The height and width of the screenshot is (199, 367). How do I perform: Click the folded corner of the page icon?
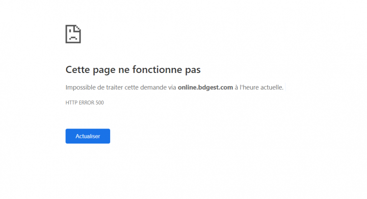point(77,29)
